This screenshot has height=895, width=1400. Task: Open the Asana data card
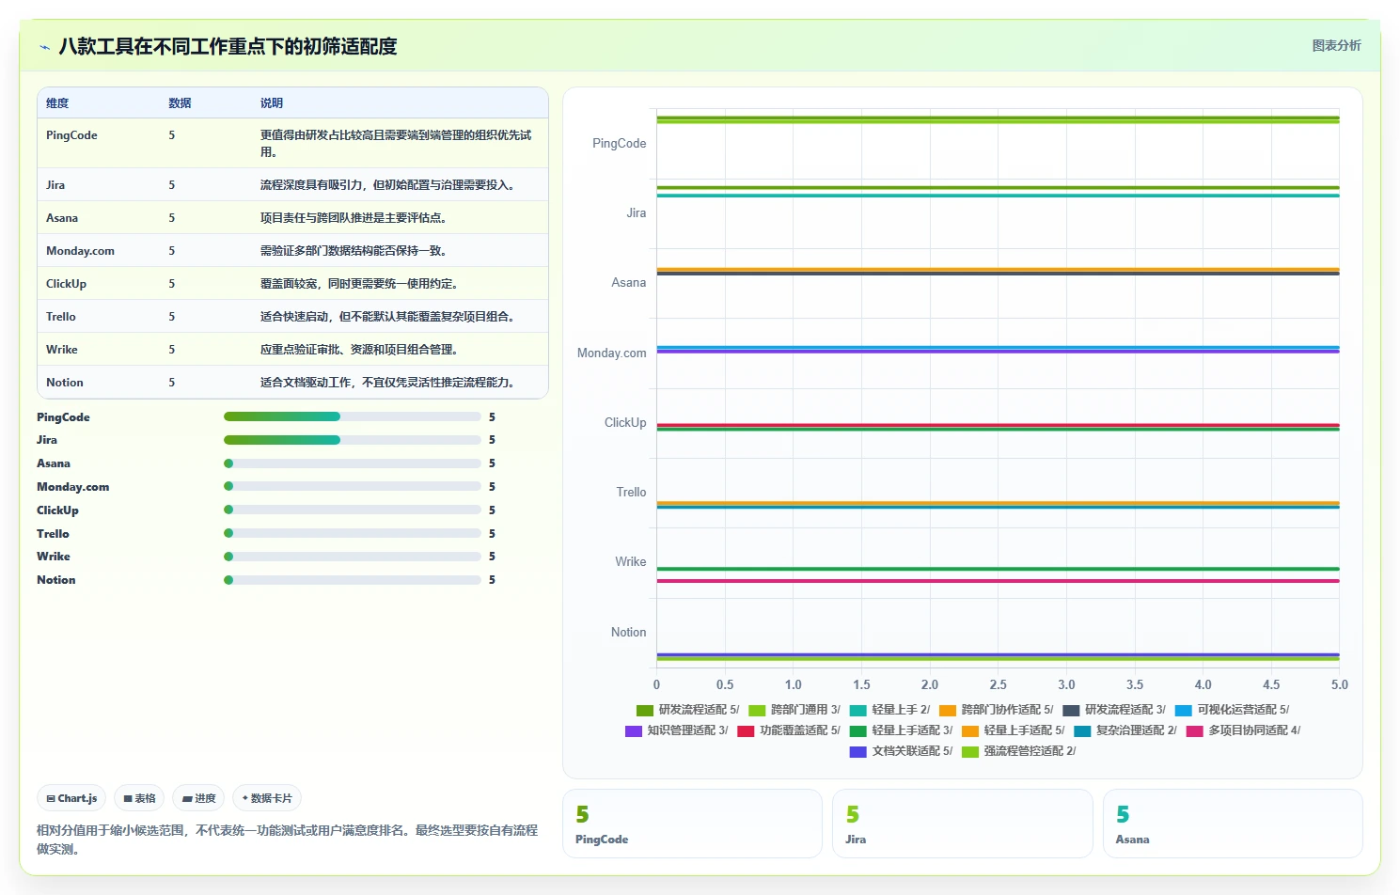[x=1233, y=824]
